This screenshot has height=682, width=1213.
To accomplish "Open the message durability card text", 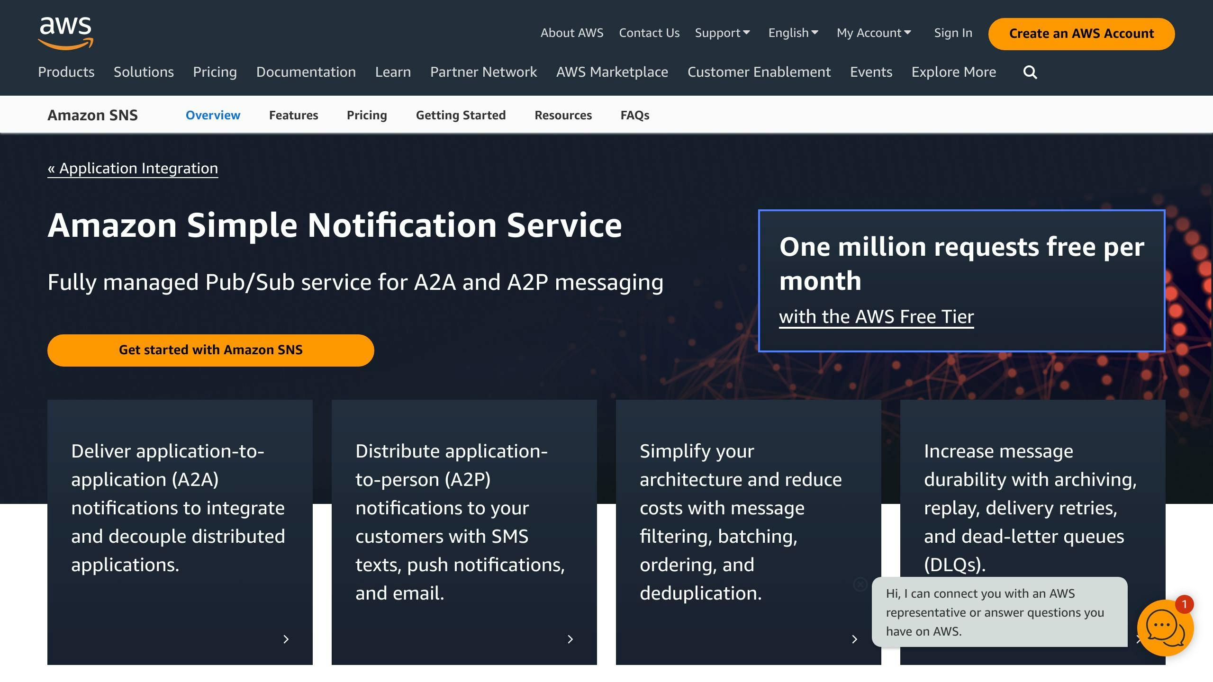I will [1030, 508].
